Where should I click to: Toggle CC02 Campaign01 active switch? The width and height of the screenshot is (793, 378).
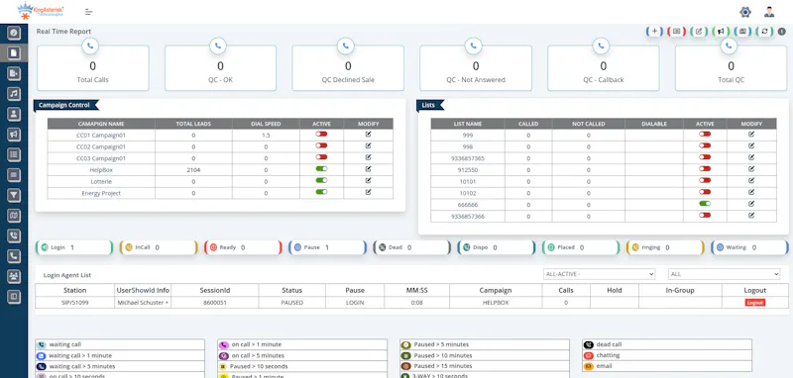[x=321, y=145]
